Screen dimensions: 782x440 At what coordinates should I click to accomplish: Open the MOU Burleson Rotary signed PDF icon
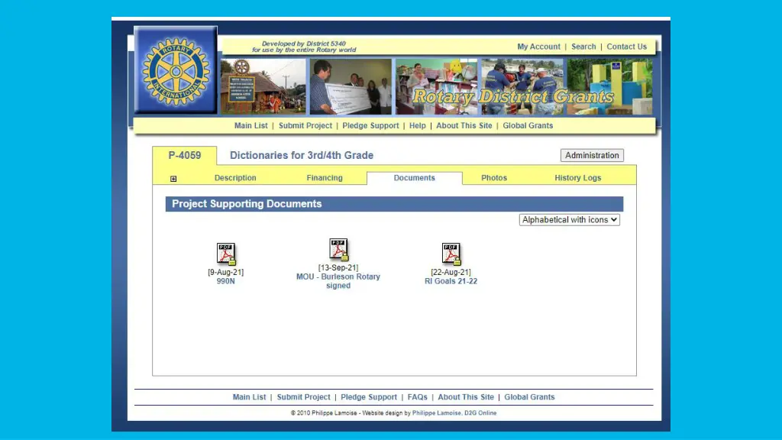(338, 250)
